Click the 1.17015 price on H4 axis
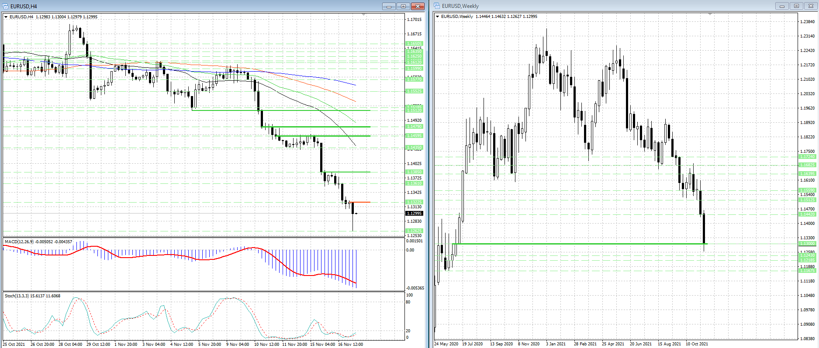This screenshot has width=819, height=348. [414, 20]
